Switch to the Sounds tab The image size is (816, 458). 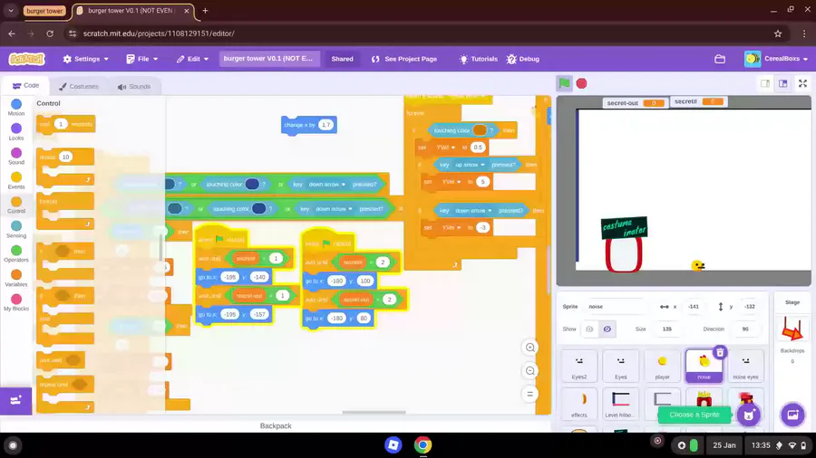(x=134, y=87)
